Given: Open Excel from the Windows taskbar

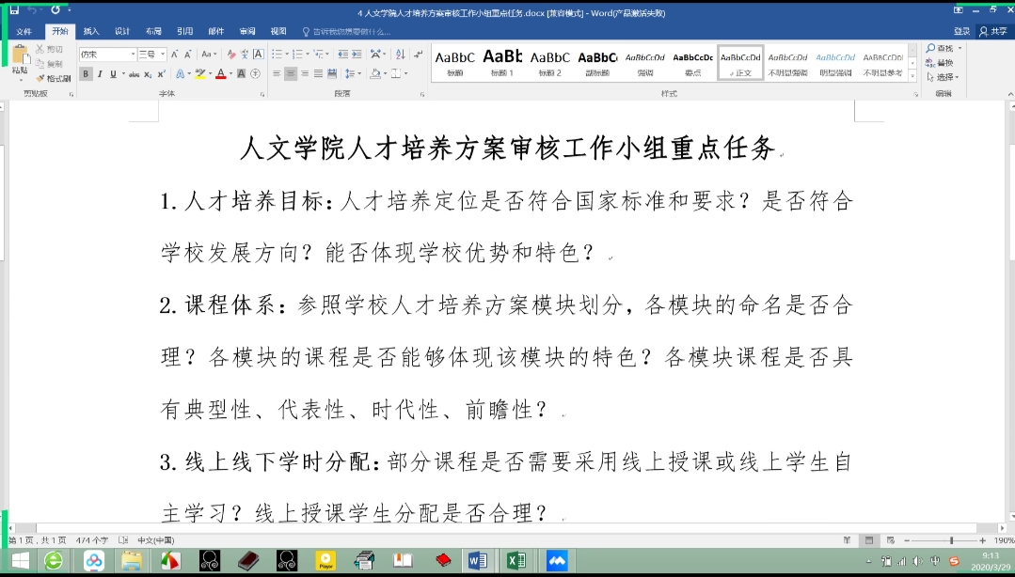Looking at the screenshot, I should point(515,561).
